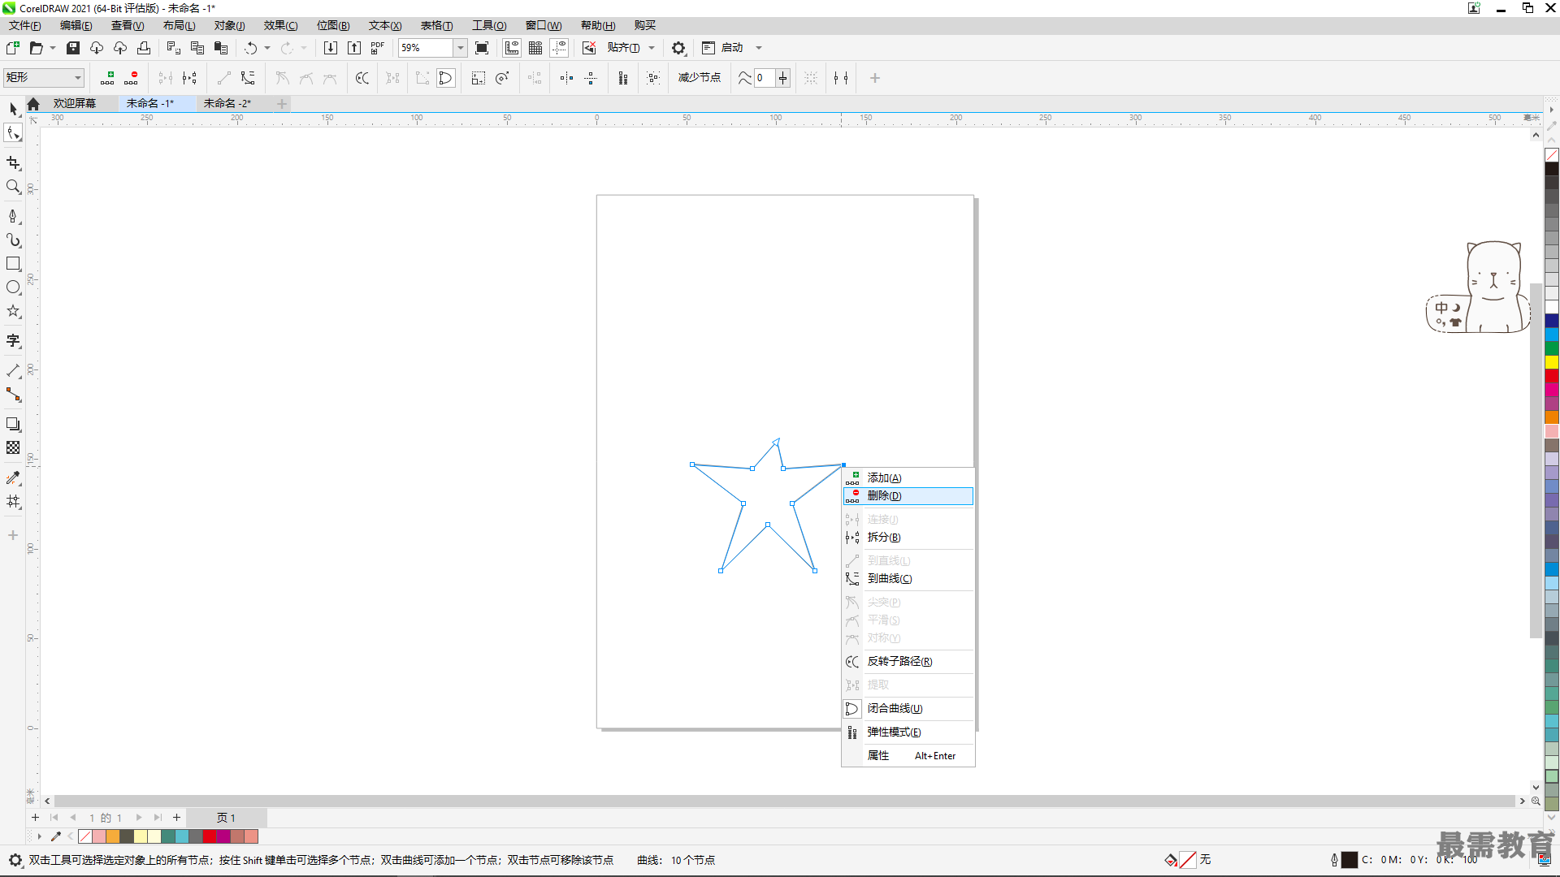
Task: Choose 删除 in context menu
Action: pos(908,495)
